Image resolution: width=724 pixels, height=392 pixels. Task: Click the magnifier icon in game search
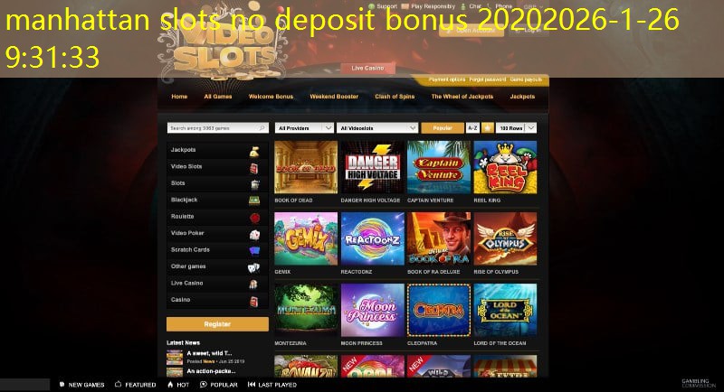click(x=262, y=128)
